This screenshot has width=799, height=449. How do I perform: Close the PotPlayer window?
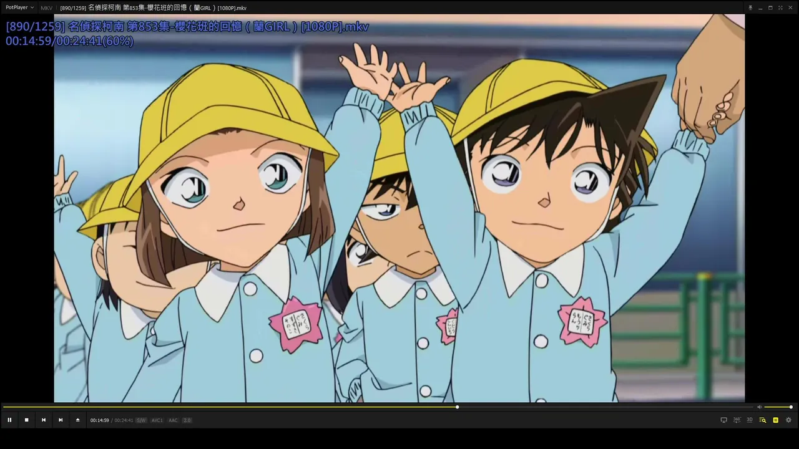pos(790,7)
